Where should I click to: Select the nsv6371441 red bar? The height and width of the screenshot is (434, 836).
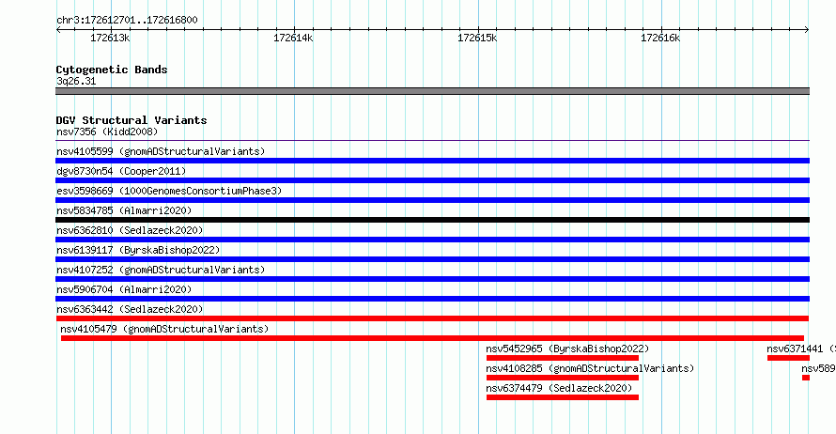(x=788, y=358)
